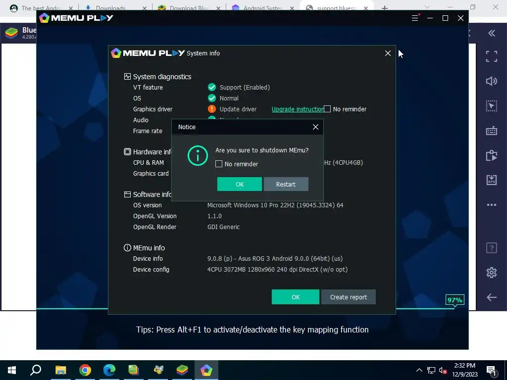Close the Notice dialog with X
The image size is (507, 380).
[x=315, y=127]
